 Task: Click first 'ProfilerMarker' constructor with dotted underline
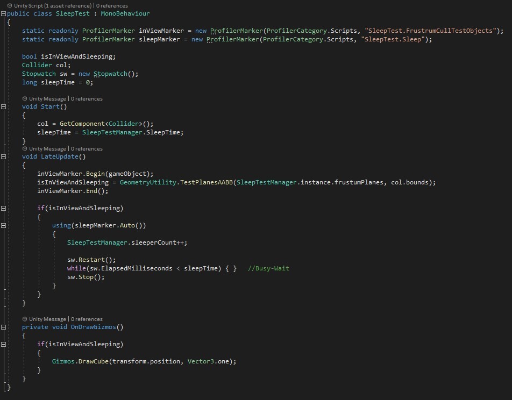pos(237,31)
